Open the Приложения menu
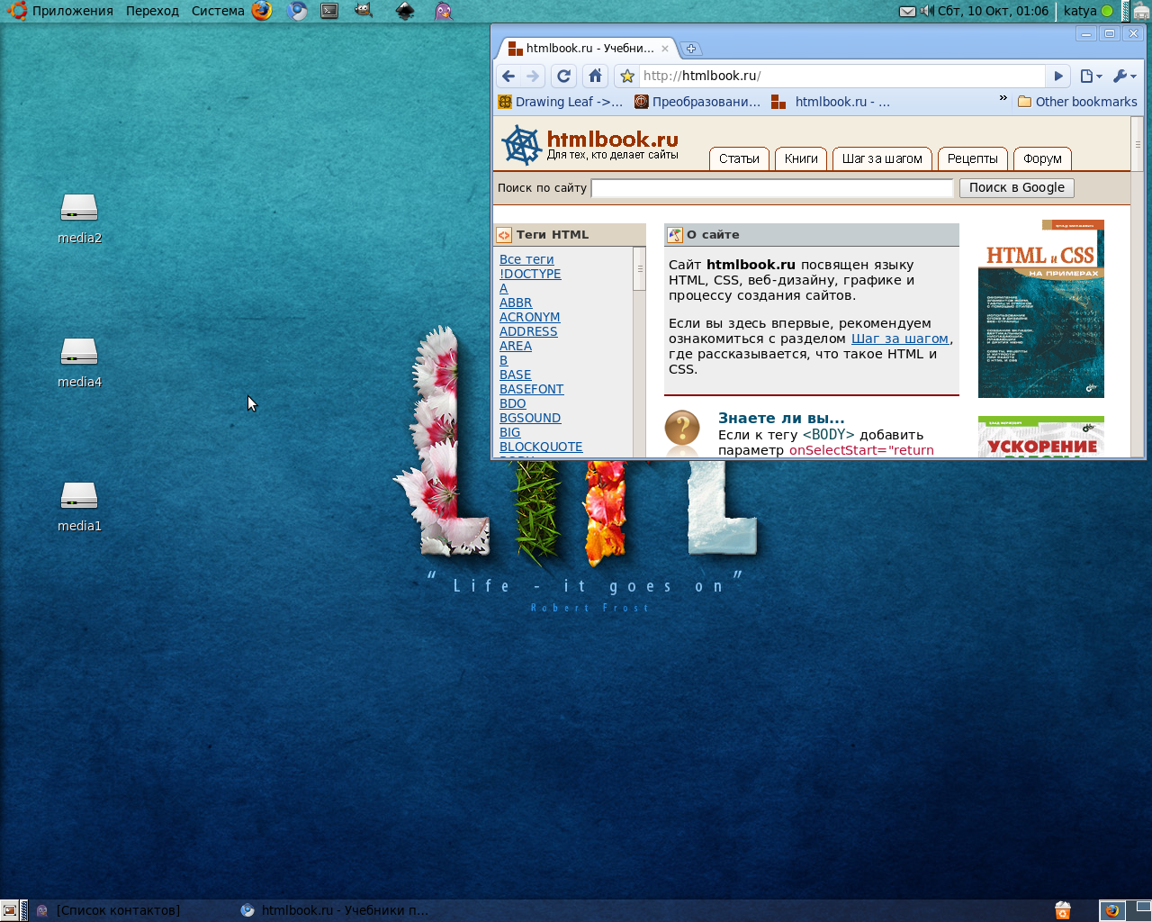The width and height of the screenshot is (1152, 922). click(x=72, y=11)
